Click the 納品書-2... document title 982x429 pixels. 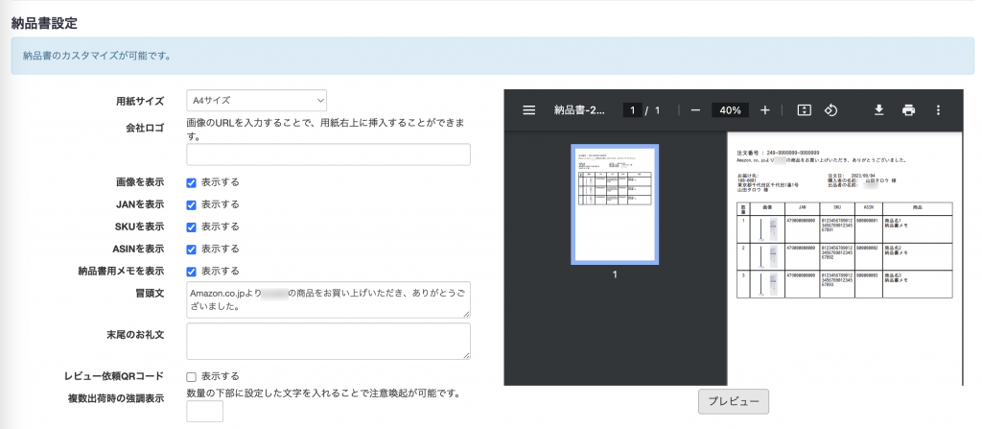click(579, 110)
